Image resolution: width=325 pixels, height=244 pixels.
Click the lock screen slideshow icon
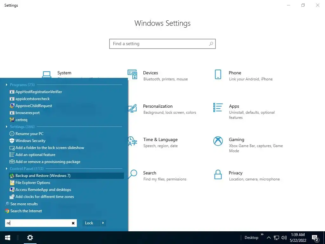click(x=12, y=148)
